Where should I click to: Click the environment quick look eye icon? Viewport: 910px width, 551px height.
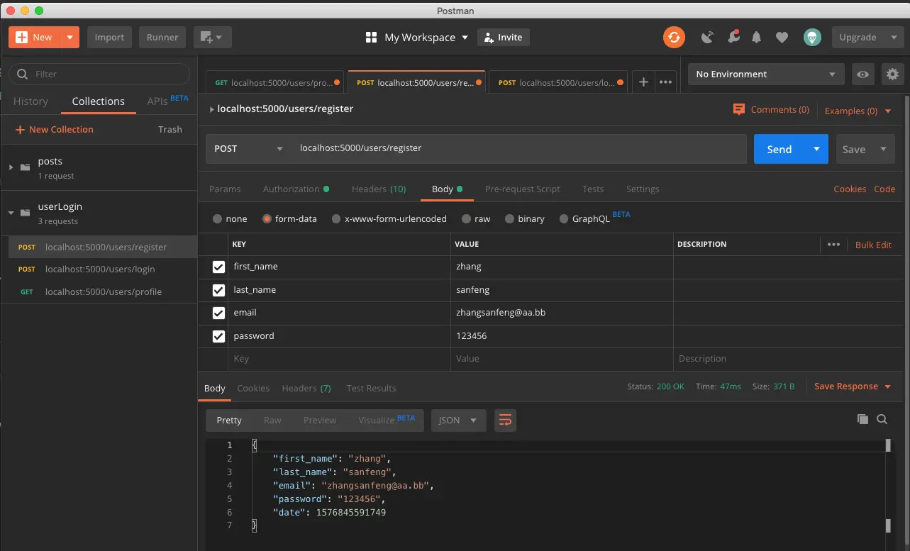point(862,74)
